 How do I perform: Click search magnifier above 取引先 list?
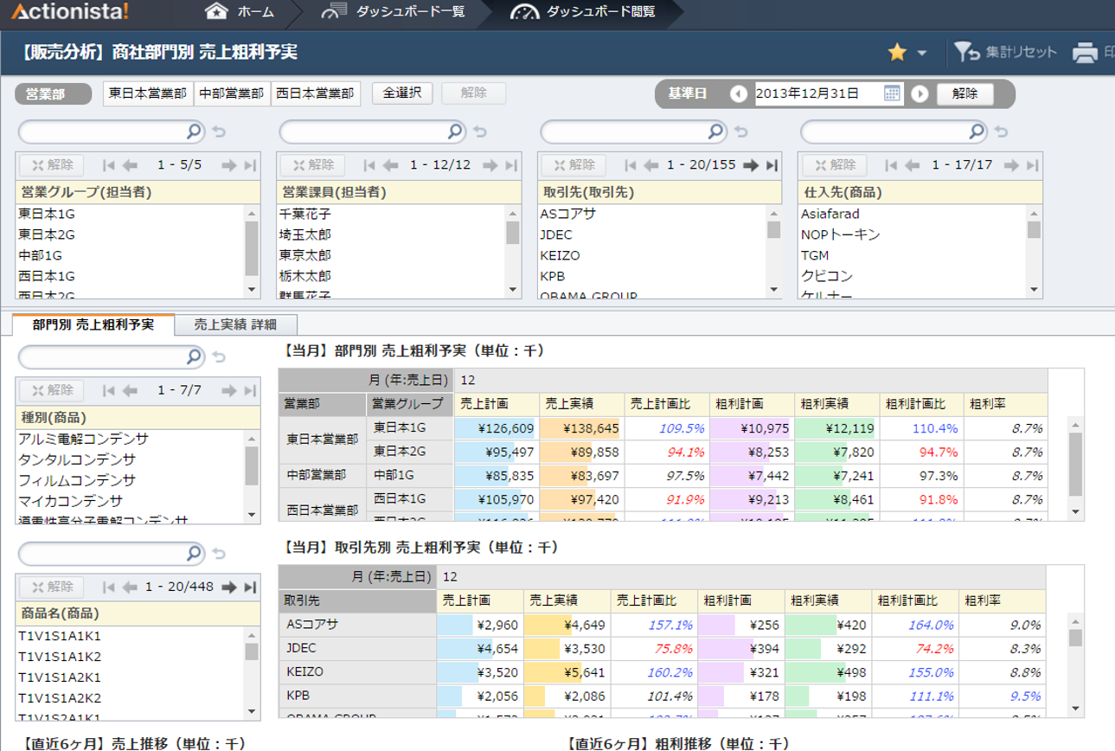tap(716, 132)
